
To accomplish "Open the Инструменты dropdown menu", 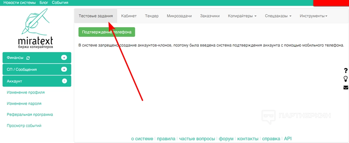I will 314,16.
